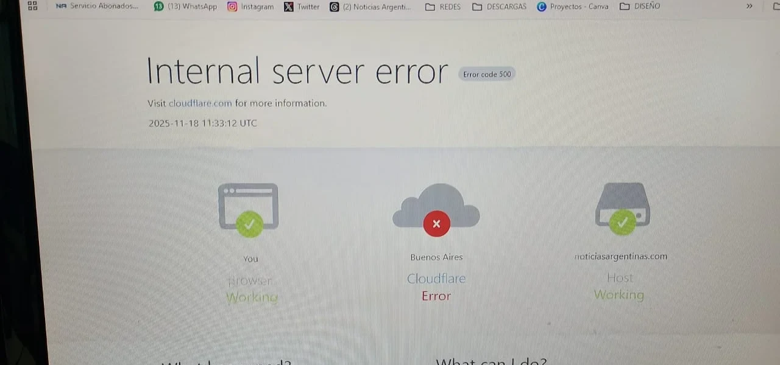Open the Proyectos - Canva bookmark
The height and width of the screenshot is (365, 780).
tap(573, 7)
